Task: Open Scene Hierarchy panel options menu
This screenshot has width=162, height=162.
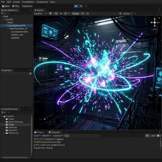Action: (x=30, y=10)
